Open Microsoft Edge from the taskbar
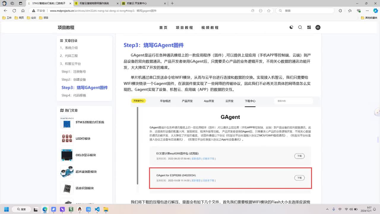The height and width of the screenshot is (214, 380). coord(45,209)
